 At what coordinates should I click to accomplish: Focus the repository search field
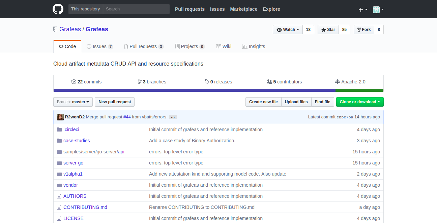pos(136,9)
